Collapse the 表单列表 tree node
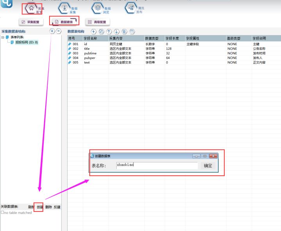 tap(3, 37)
